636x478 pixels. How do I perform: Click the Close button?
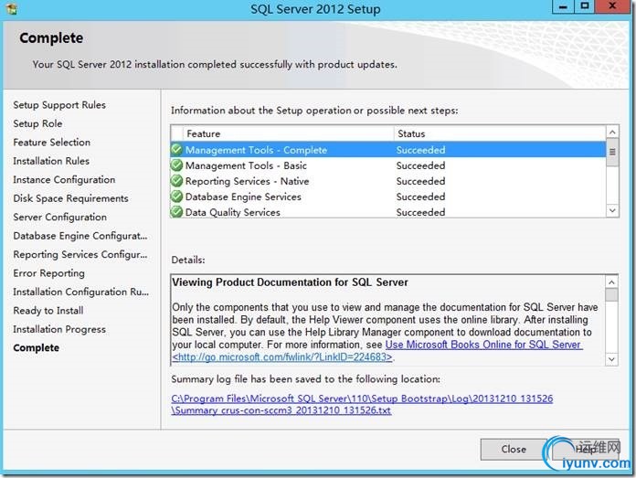click(514, 449)
